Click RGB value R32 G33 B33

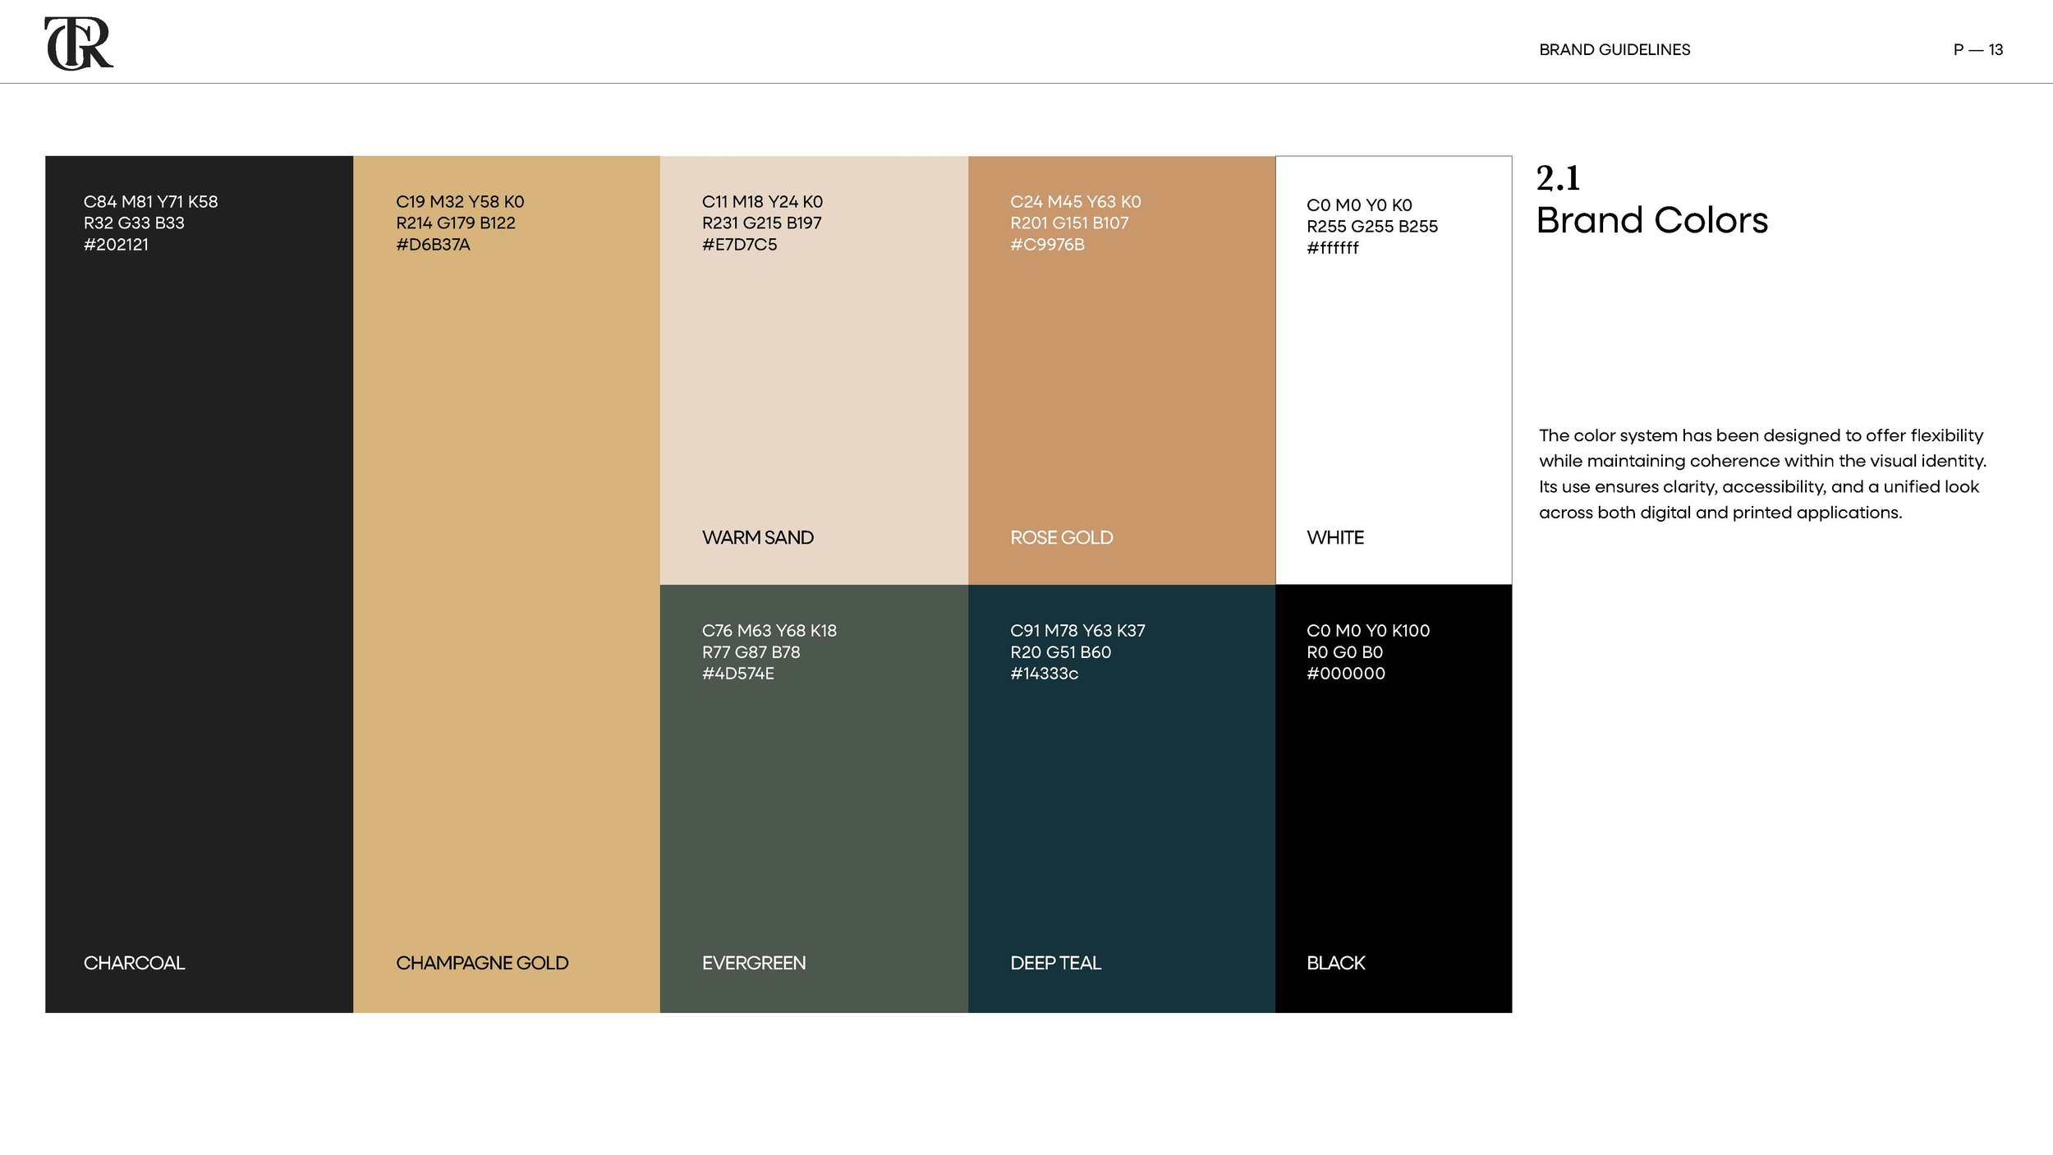click(x=134, y=223)
